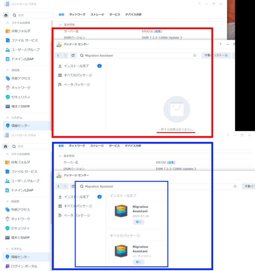Open セキュリティ in the DS223j Control Panel sidebar
255x271 pixels.
click(21, 97)
